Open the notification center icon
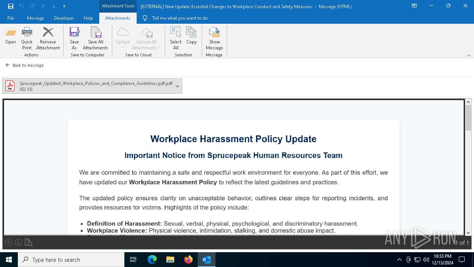This screenshot has height=267, width=474. (x=462, y=260)
